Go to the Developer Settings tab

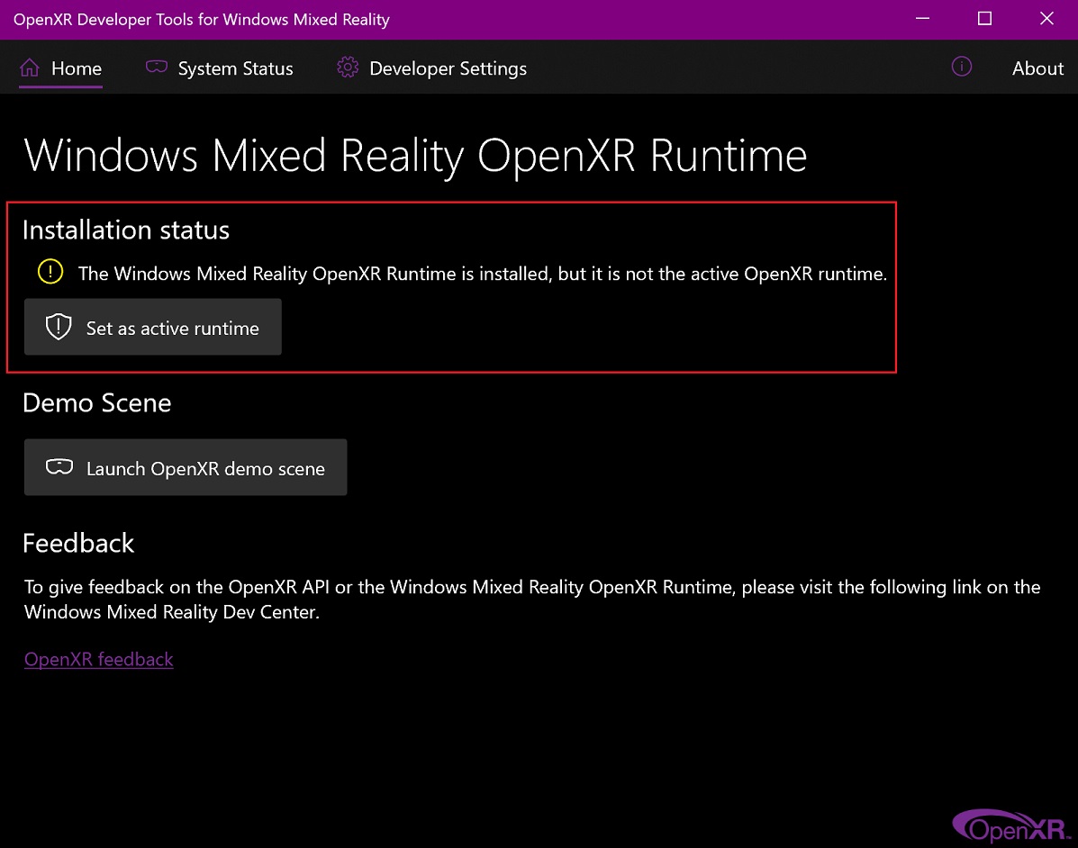click(448, 68)
